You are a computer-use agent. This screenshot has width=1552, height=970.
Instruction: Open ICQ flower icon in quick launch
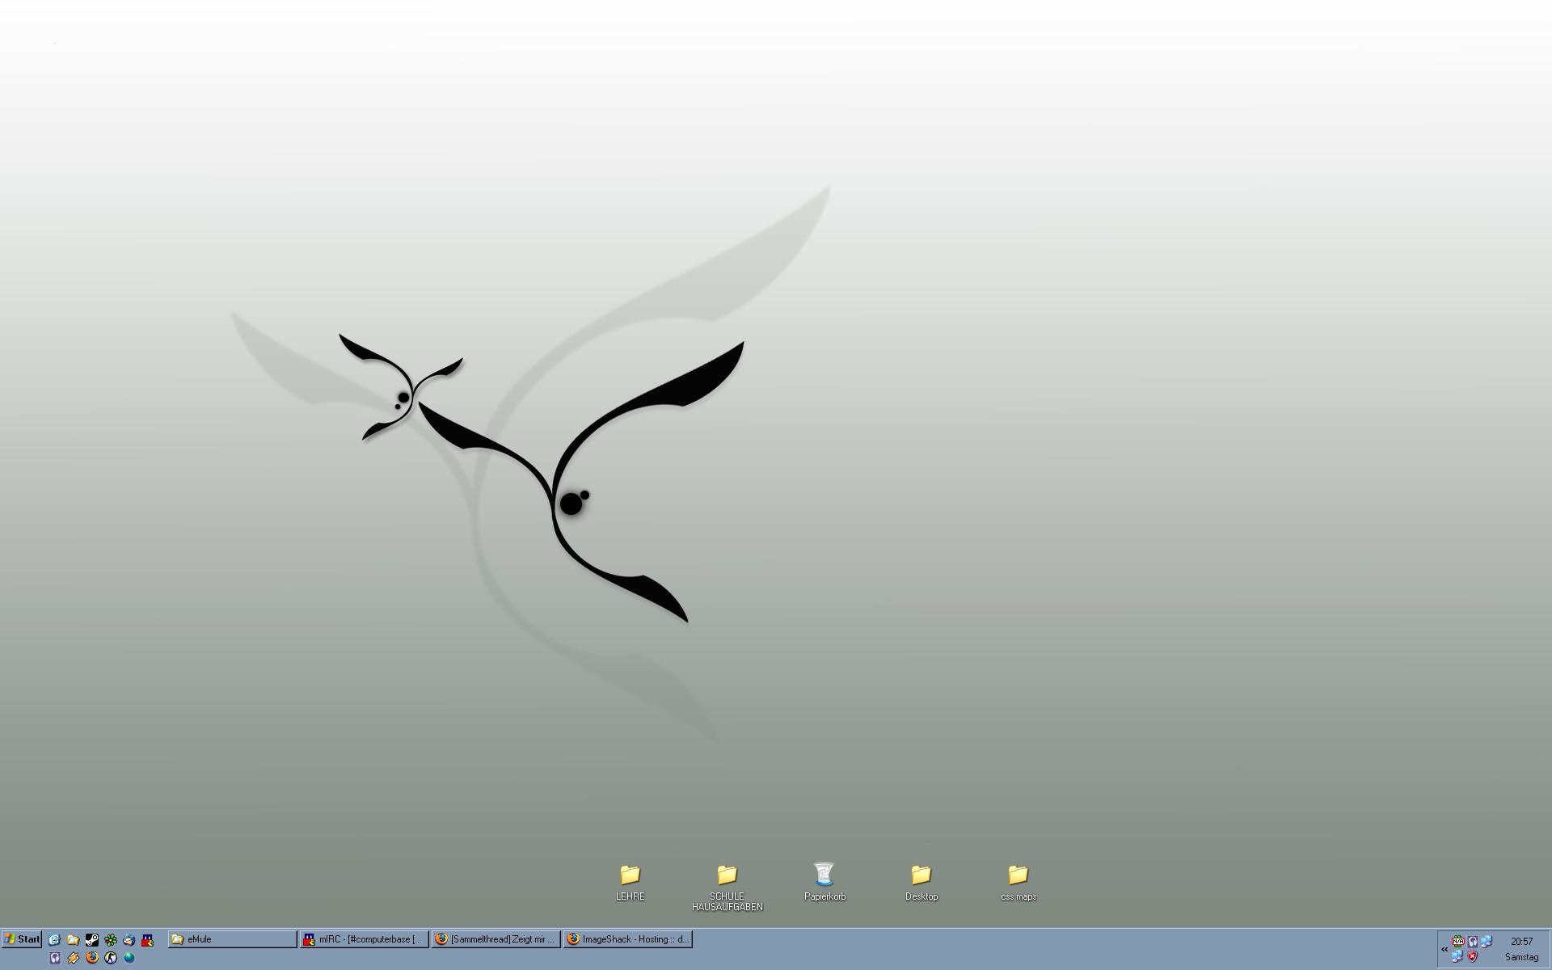coord(111,940)
